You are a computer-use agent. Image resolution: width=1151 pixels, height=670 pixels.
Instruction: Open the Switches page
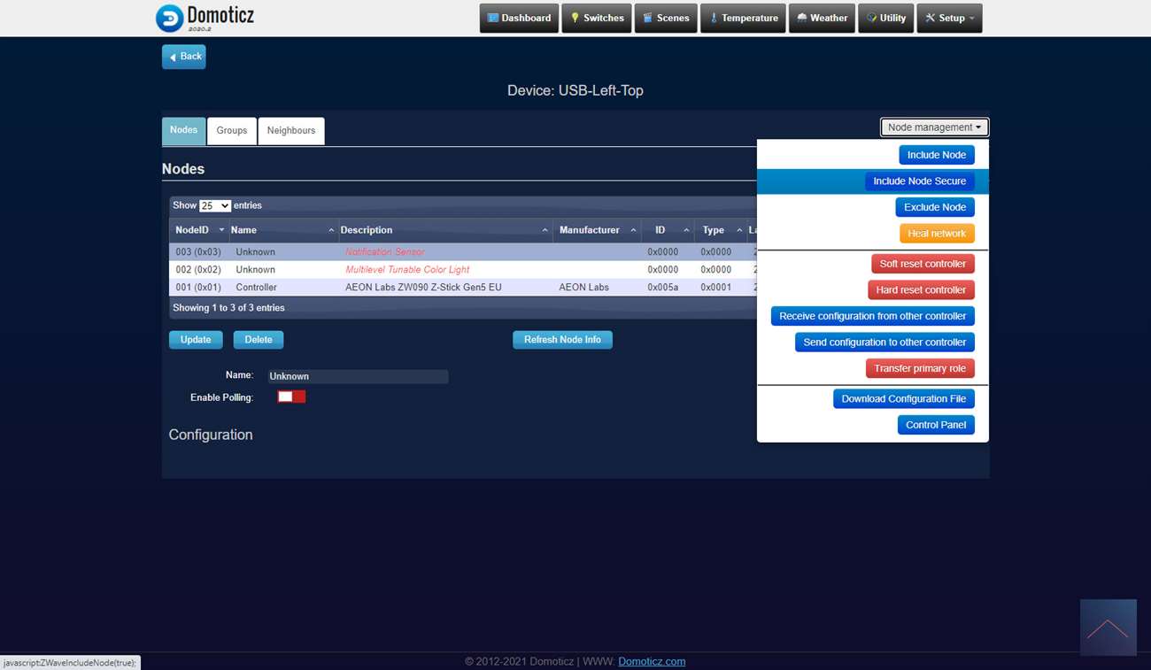tap(597, 19)
